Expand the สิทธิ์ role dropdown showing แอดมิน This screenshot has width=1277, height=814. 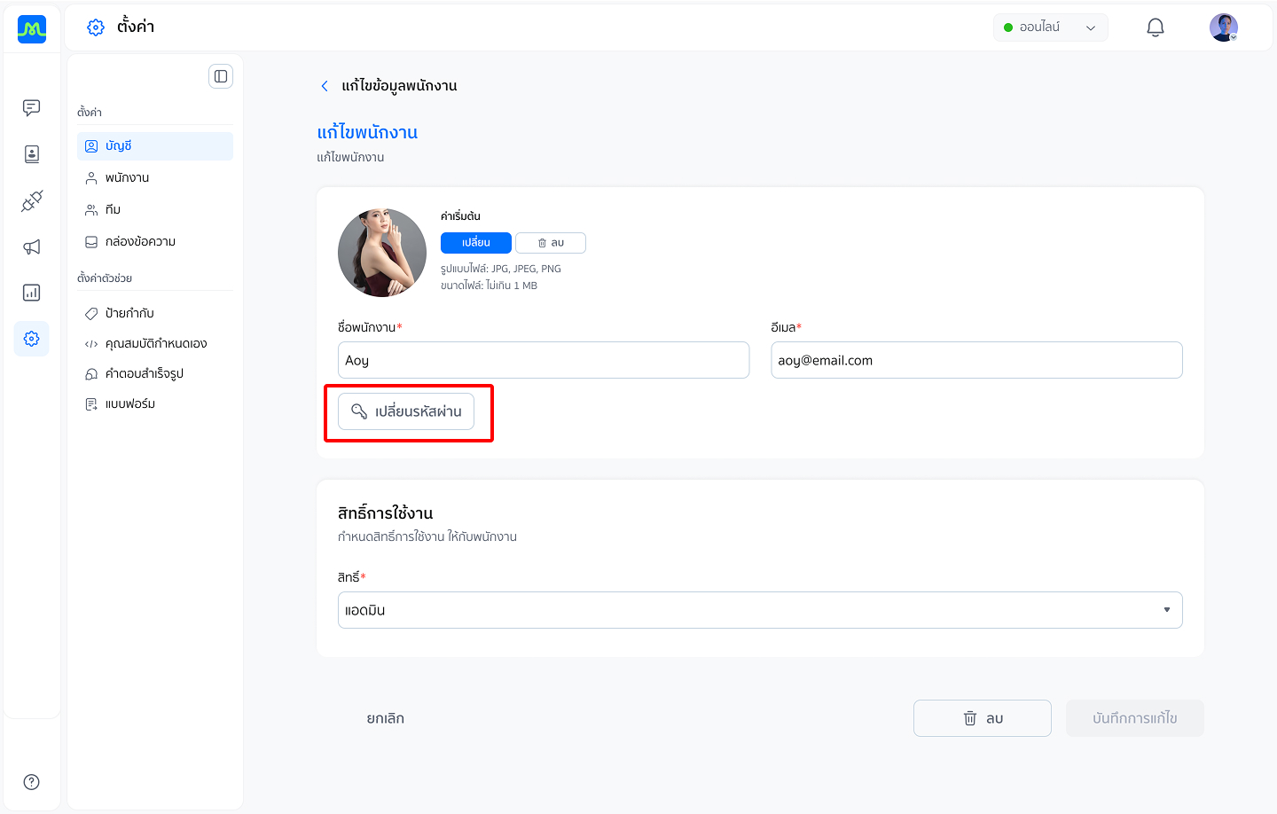coord(760,610)
